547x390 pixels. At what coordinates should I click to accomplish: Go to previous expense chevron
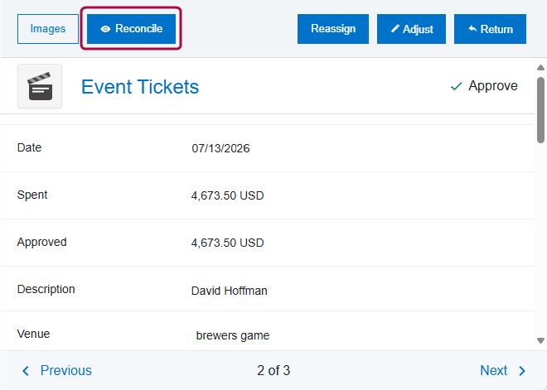tap(26, 371)
